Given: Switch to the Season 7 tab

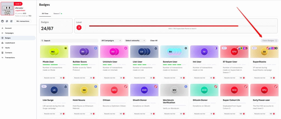Looking at the screenshot, I should 58,13.
